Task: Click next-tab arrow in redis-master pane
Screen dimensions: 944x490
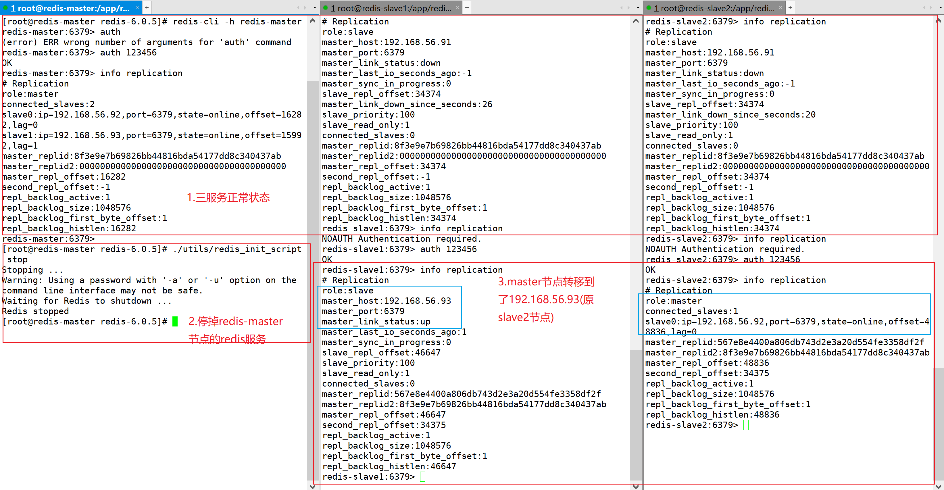Action: tap(305, 8)
